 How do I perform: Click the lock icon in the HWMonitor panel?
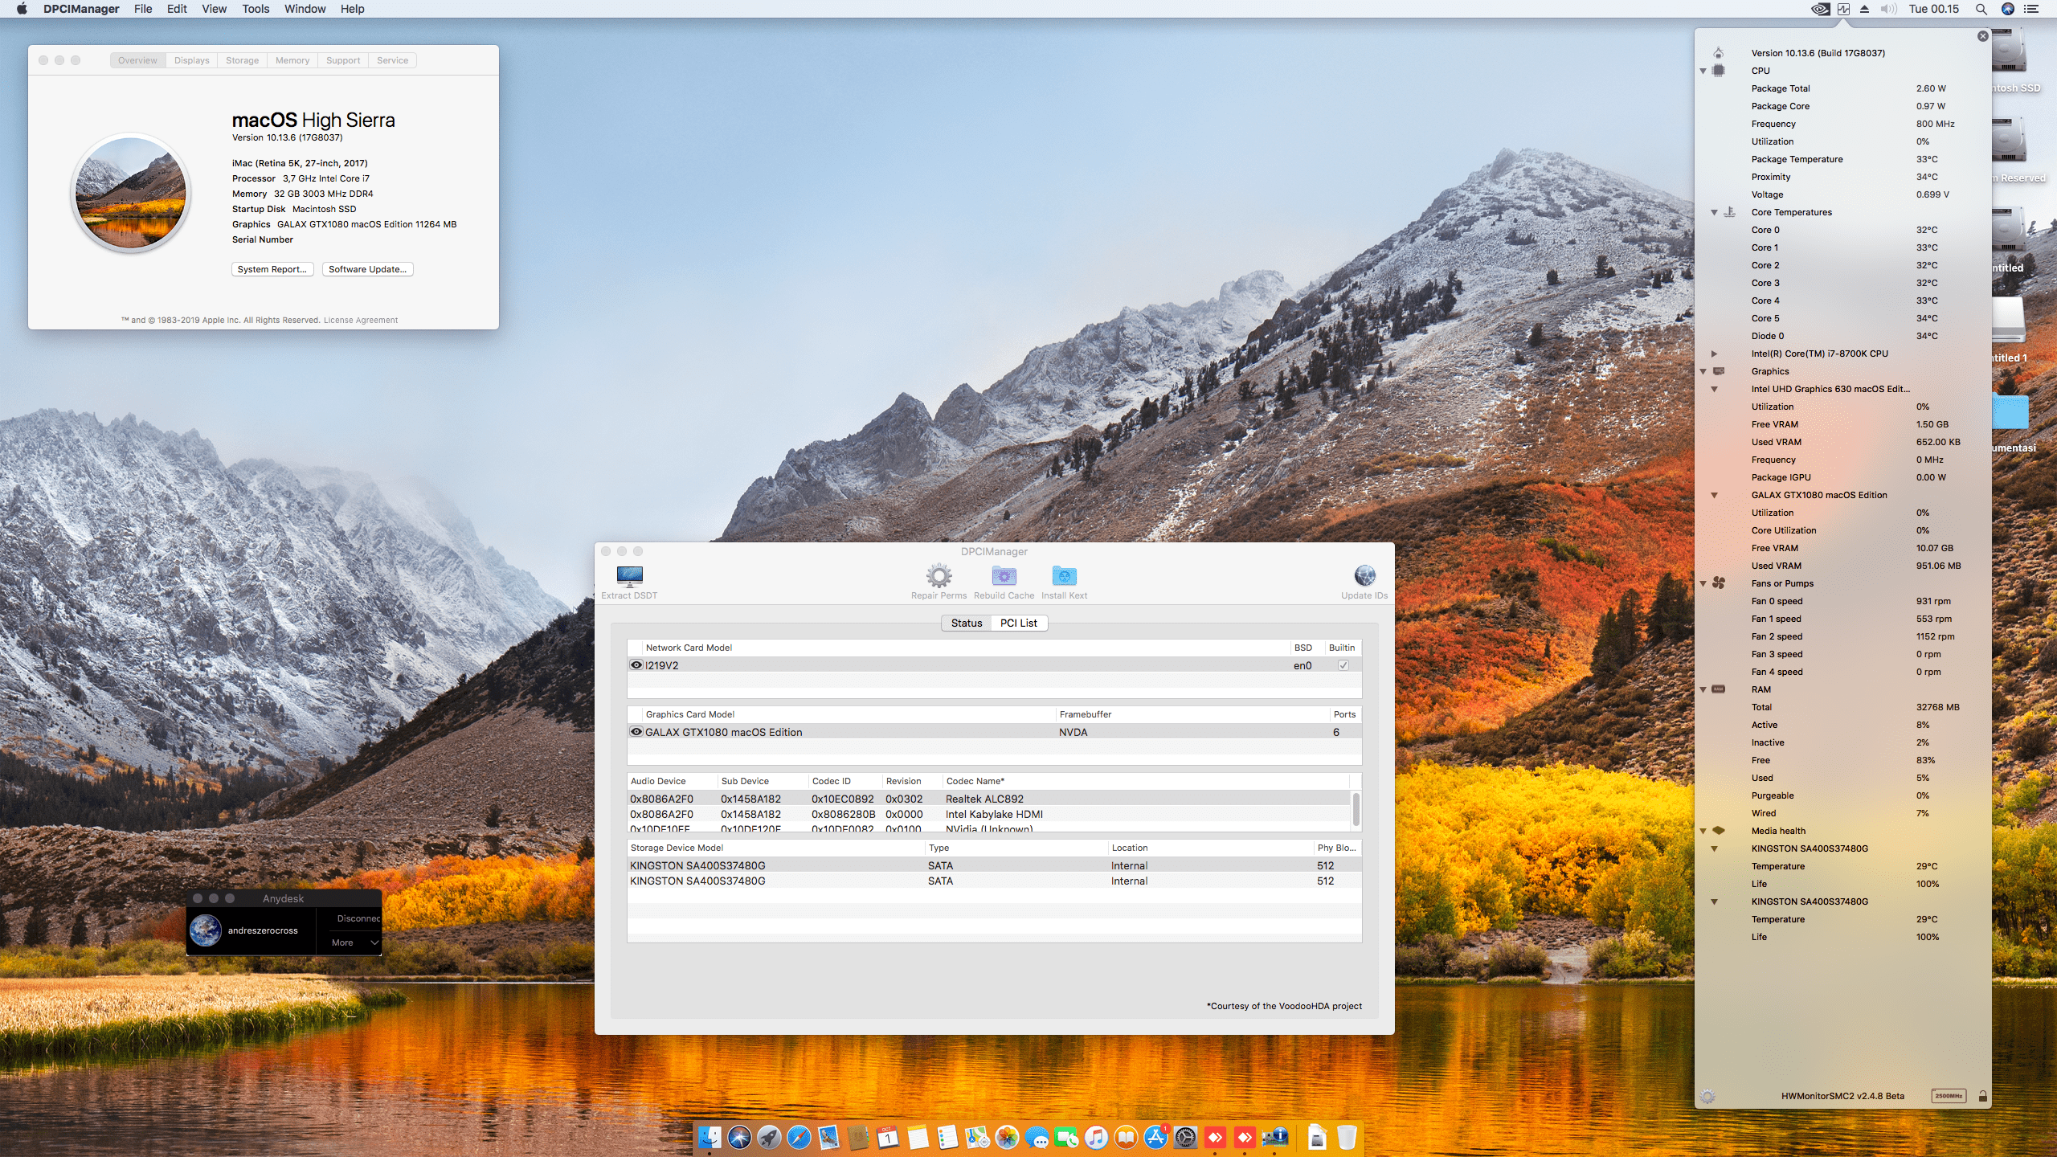(1982, 1096)
